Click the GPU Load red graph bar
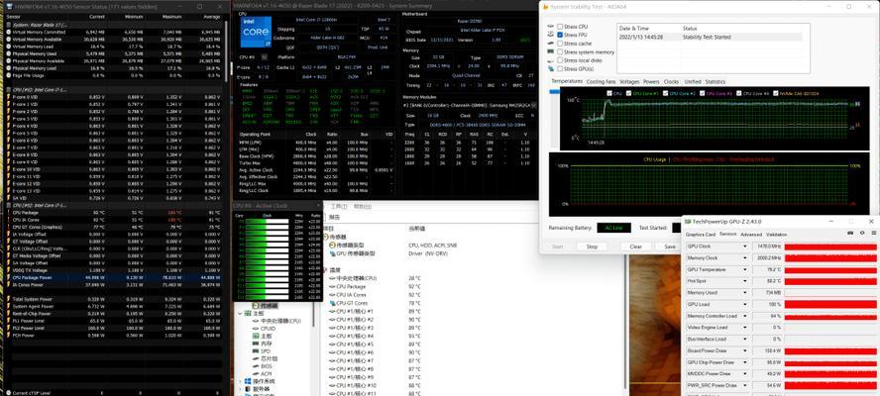 (x=830, y=305)
